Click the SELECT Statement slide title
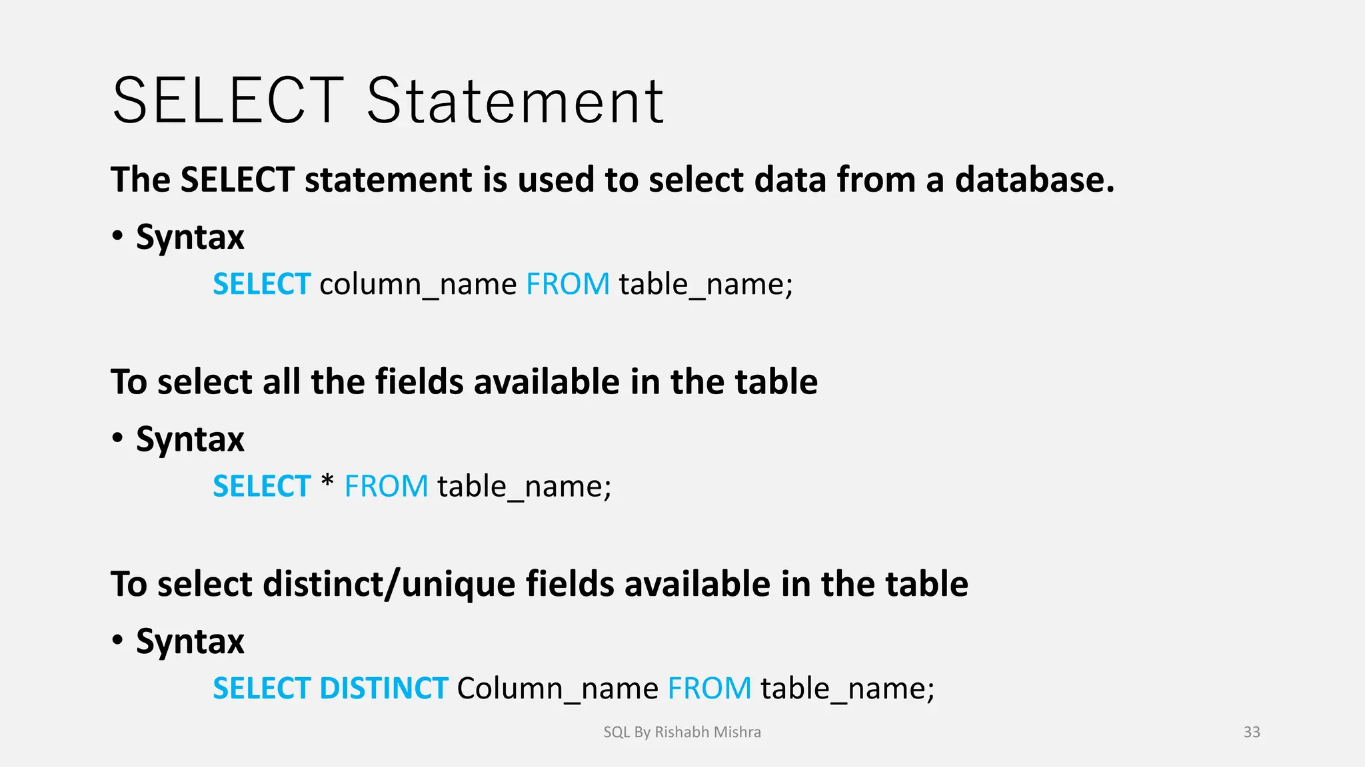 point(388,101)
